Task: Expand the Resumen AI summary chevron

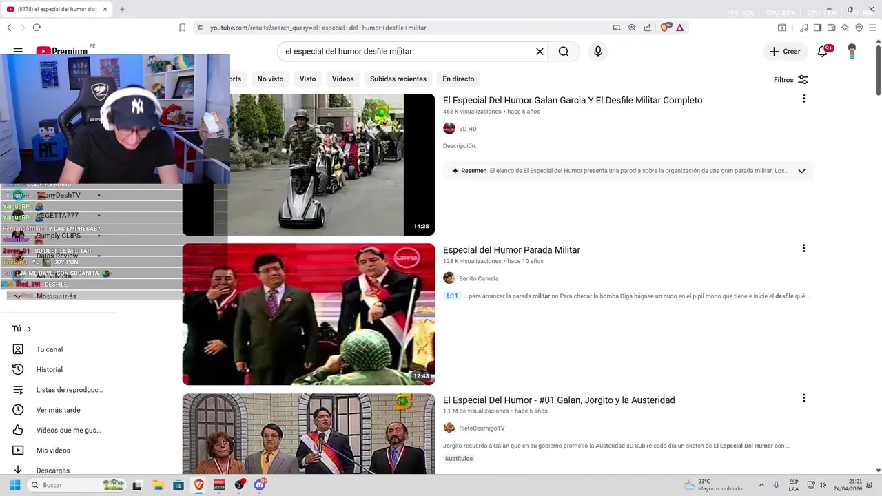Action: (801, 171)
